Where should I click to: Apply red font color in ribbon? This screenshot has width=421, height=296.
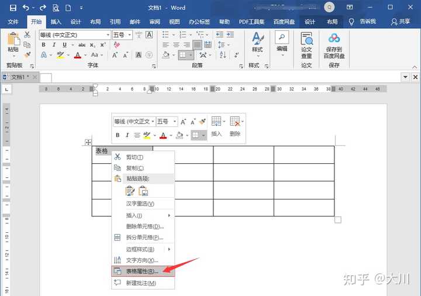click(x=78, y=55)
